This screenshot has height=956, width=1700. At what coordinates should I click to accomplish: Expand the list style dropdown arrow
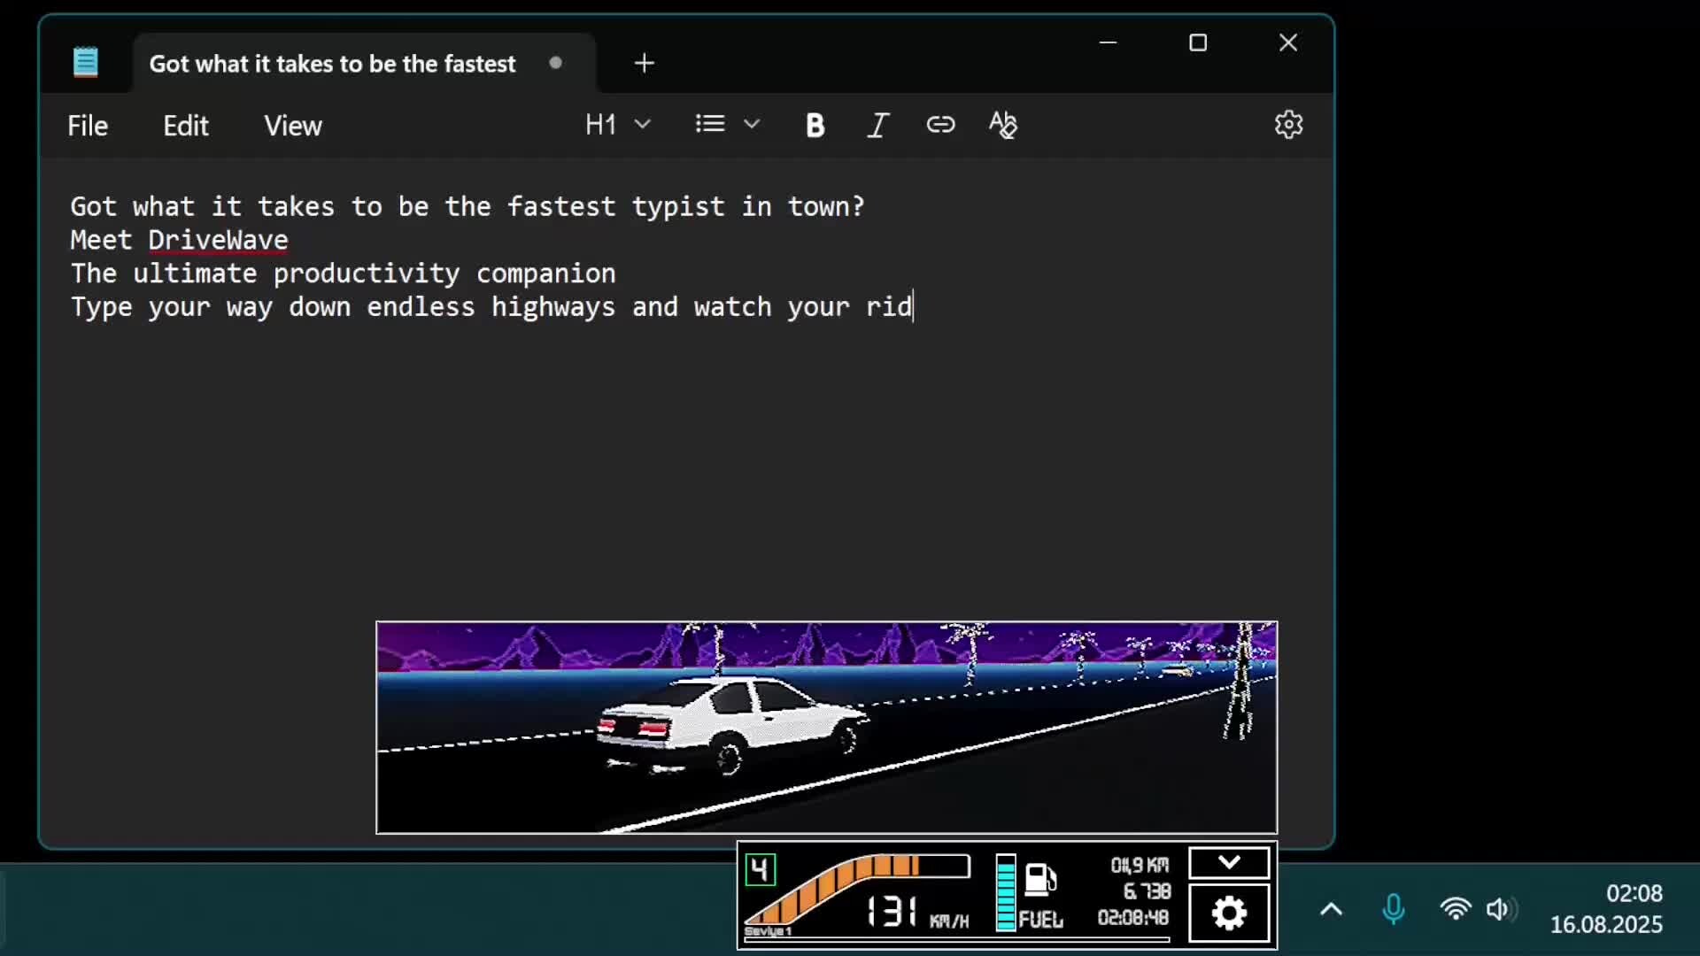[752, 125]
